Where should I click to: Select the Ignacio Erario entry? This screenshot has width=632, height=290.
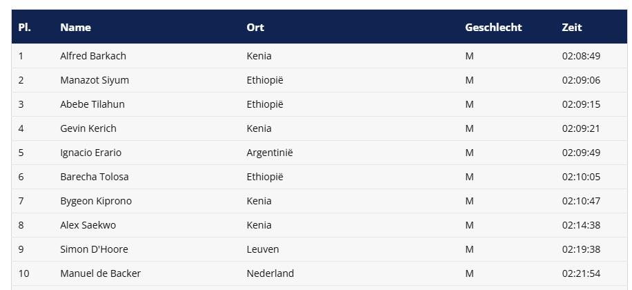tap(90, 153)
